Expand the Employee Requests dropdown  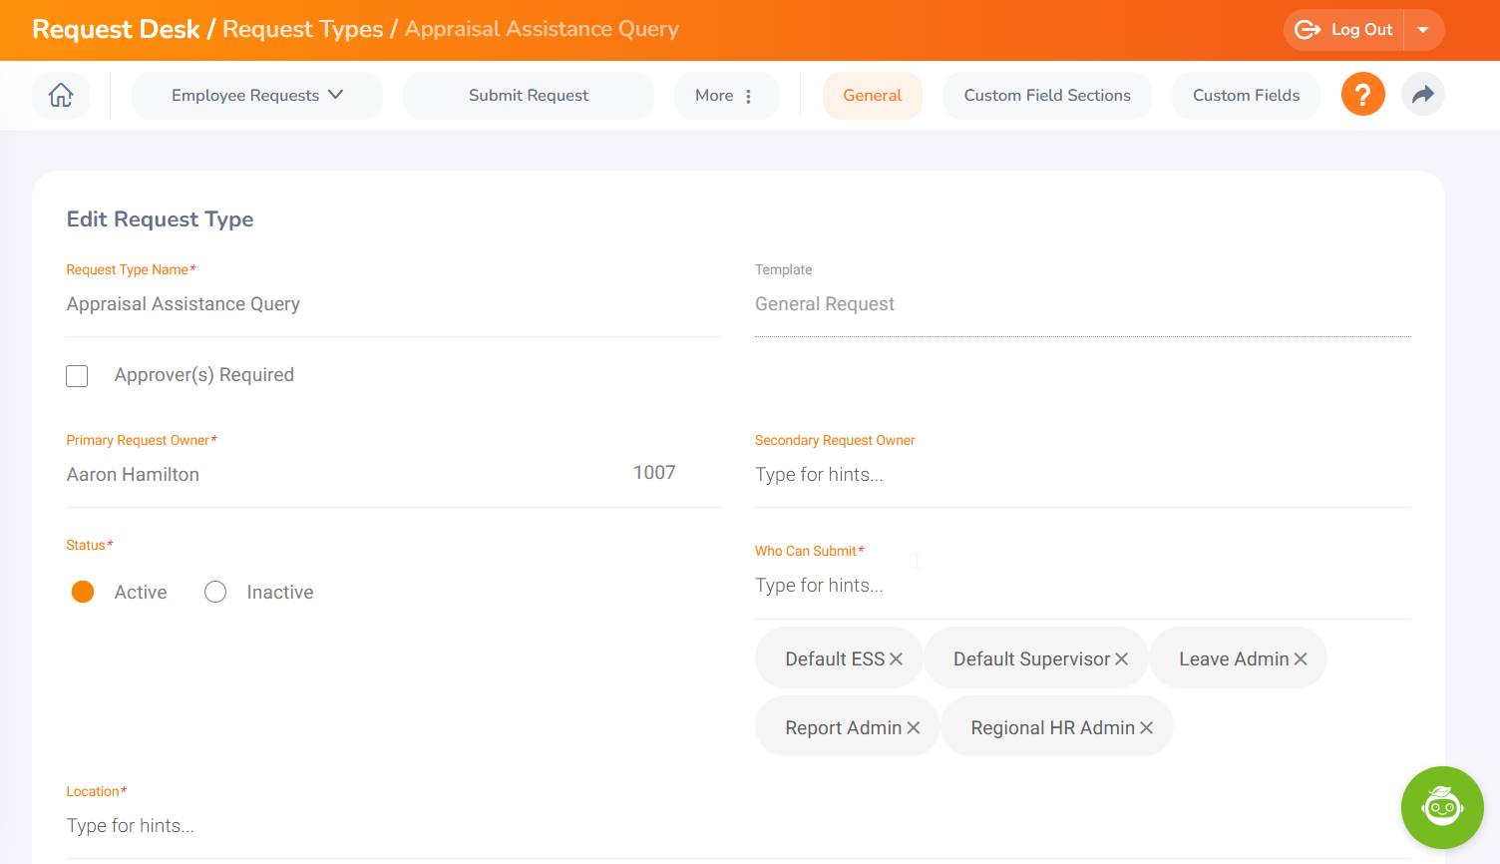pos(256,96)
